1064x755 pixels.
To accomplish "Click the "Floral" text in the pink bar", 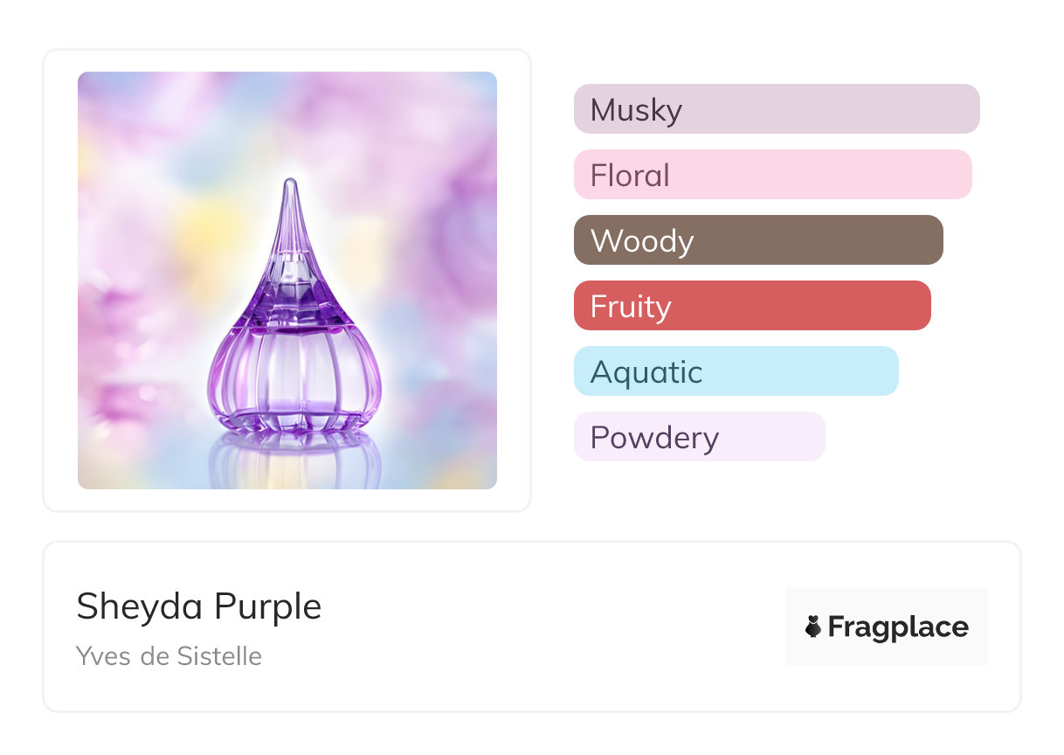I will (630, 176).
